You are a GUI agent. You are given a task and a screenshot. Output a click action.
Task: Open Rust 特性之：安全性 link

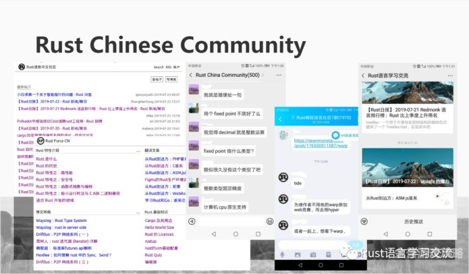(x=54, y=180)
